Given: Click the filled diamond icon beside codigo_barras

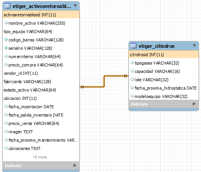Looking at the screenshot, I should point(6,39).
